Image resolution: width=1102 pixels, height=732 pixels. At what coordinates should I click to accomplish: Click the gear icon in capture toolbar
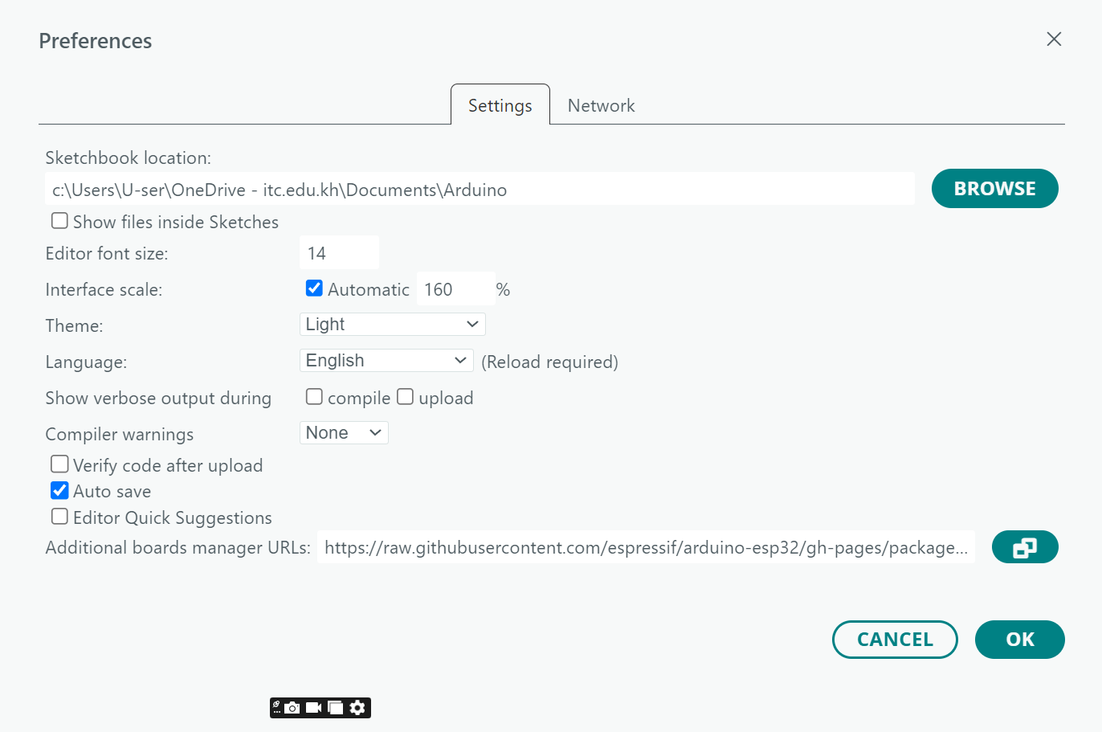pyautogui.click(x=358, y=708)
